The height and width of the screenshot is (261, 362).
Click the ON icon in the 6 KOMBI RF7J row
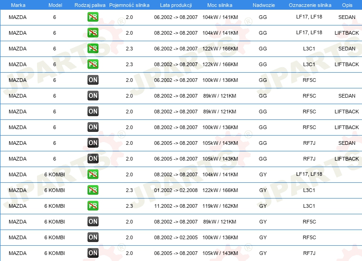tap(93, 253)
